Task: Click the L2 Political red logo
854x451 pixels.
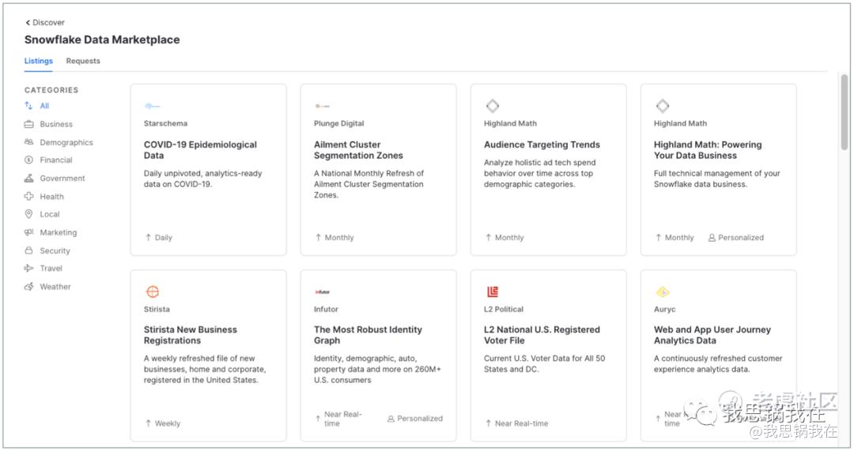Action: pyautogui.click(x=493, y=291)
